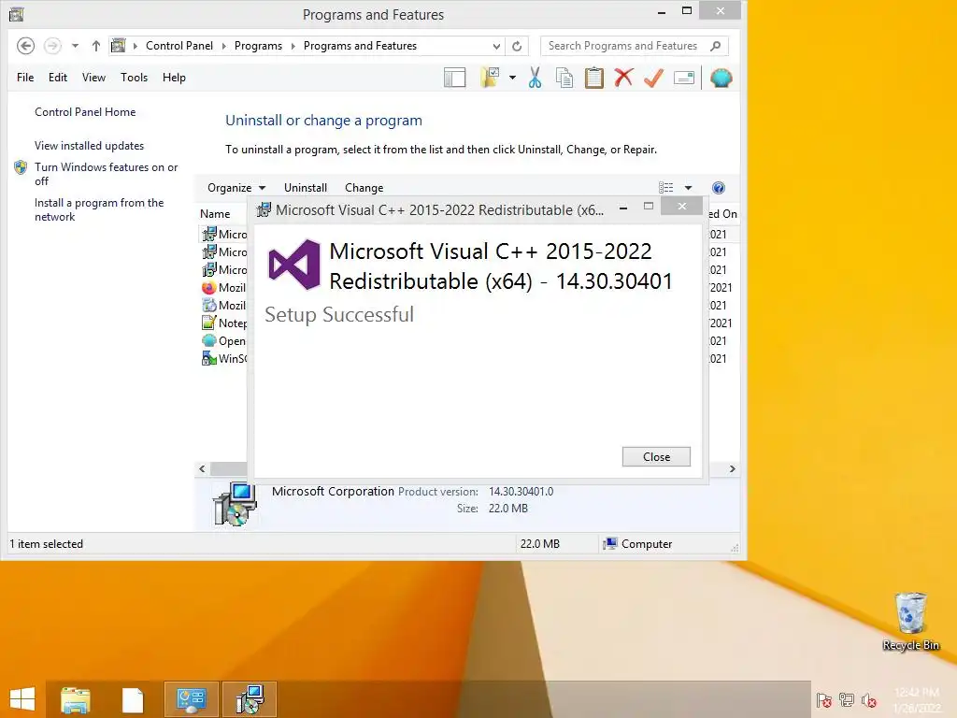Expand the view options dropdown arrow
The height and width of the screenshot is (718, 957).
(688, 188)
